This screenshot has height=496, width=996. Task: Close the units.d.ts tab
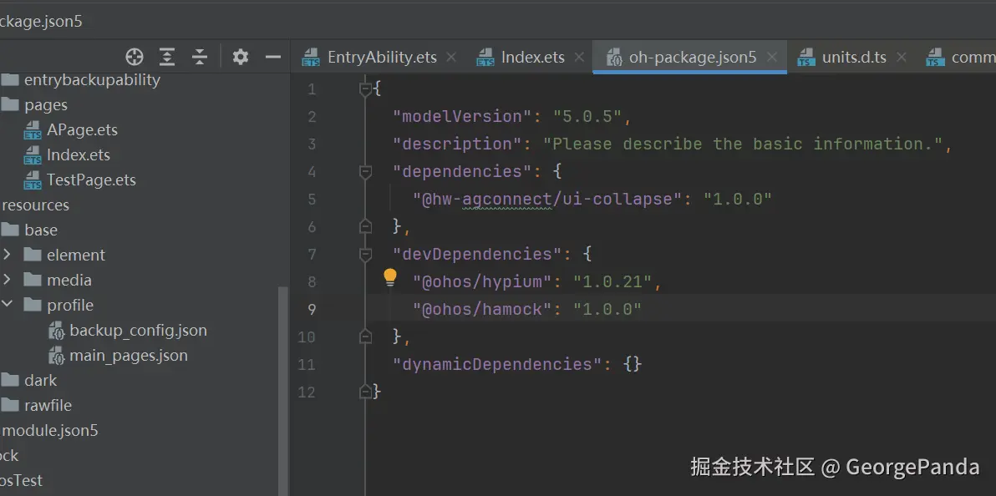coord(901,57)
